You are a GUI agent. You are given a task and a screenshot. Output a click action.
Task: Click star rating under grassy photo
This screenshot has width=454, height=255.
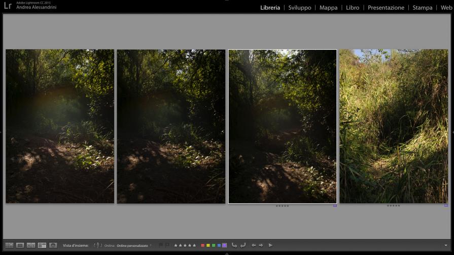394,206
